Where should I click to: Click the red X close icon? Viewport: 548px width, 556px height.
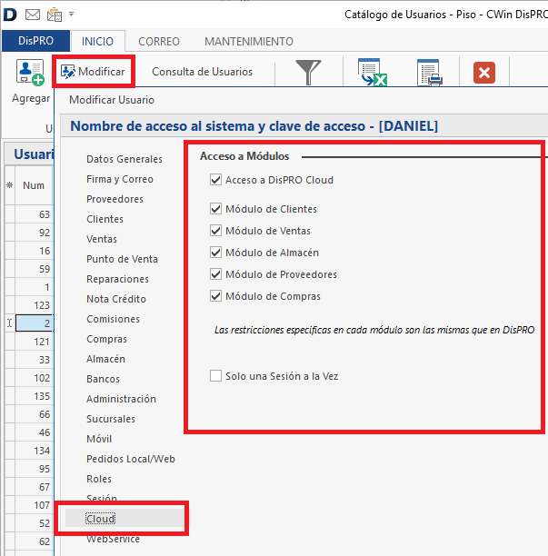pos(483,73)
